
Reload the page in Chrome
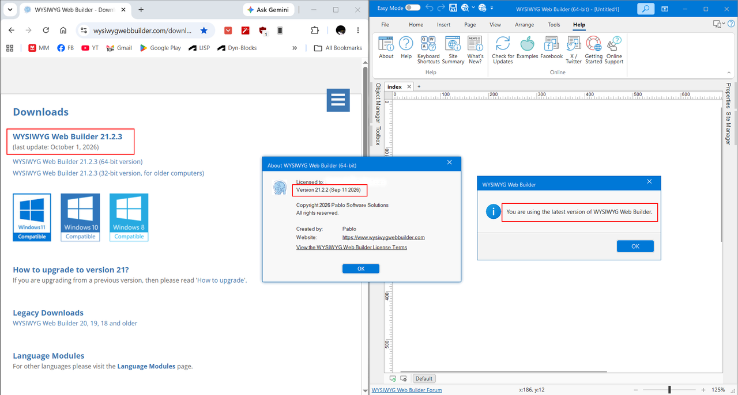point(46,31)
